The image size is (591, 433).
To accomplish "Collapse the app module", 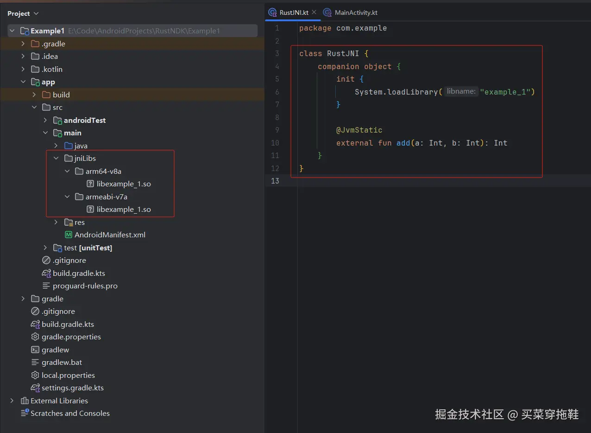I will point(23,82).
